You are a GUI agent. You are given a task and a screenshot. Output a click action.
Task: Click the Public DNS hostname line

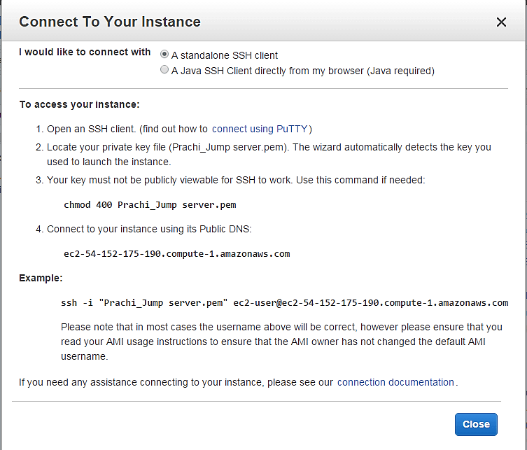176,253
